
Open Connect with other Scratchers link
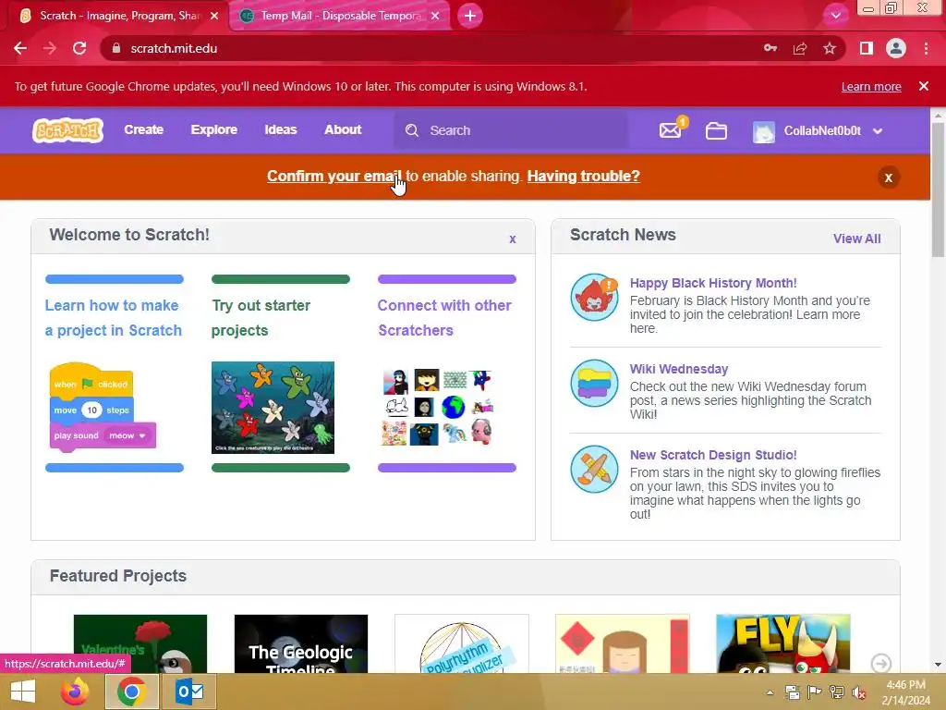coord(444,318)
